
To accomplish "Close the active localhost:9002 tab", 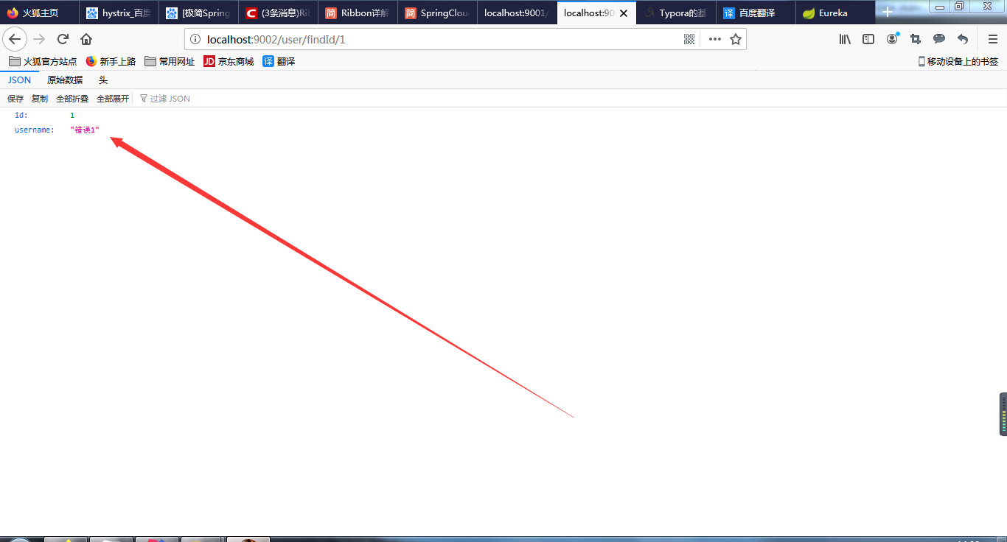I will (624, 13).
